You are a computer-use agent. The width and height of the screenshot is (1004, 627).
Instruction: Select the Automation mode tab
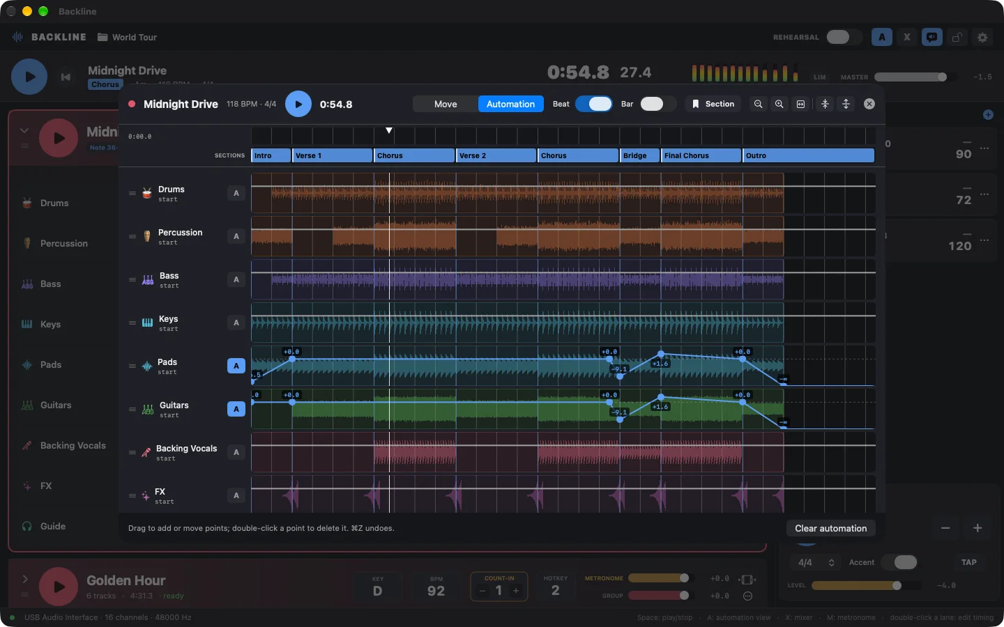click(510, 104)
